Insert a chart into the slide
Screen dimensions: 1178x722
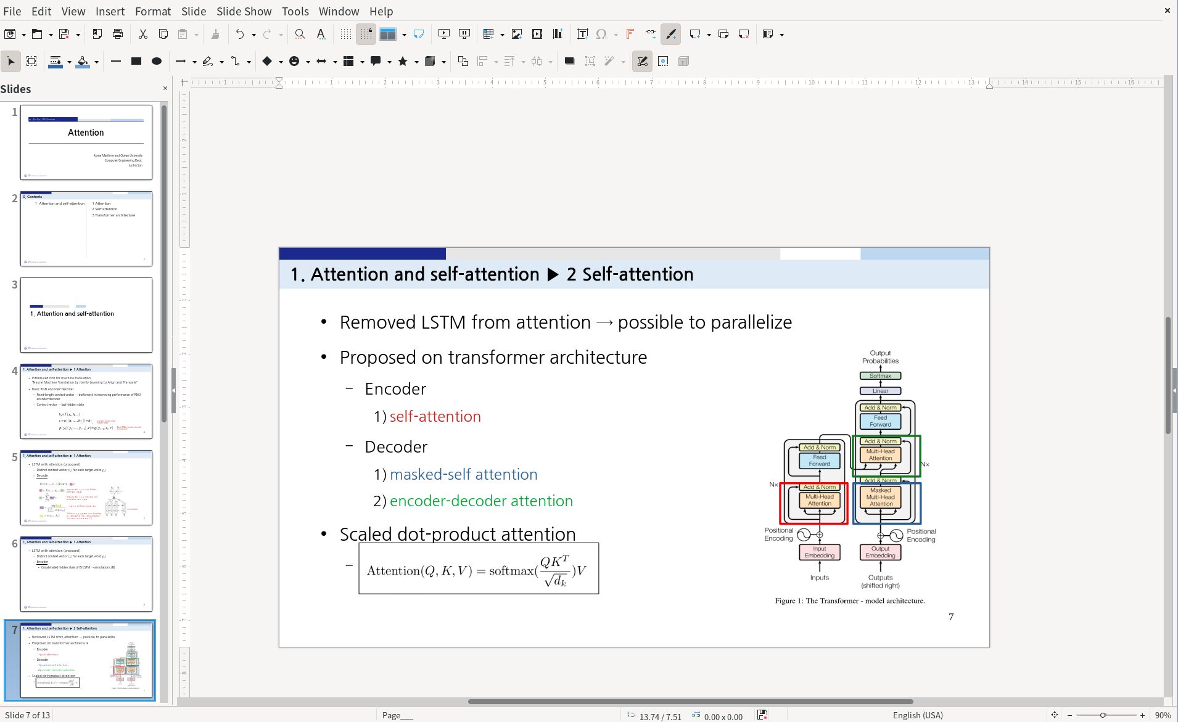(x=557, y=34)
